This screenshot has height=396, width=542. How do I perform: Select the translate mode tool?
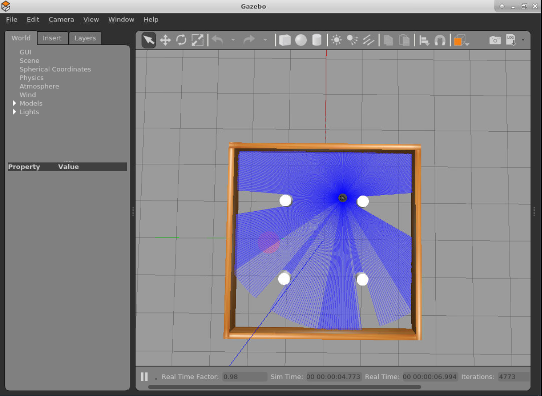coord(165,41)
